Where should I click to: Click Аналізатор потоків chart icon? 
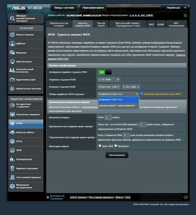tap(12, 89)
